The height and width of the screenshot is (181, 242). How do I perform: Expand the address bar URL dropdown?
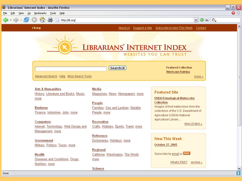point(196,20)
